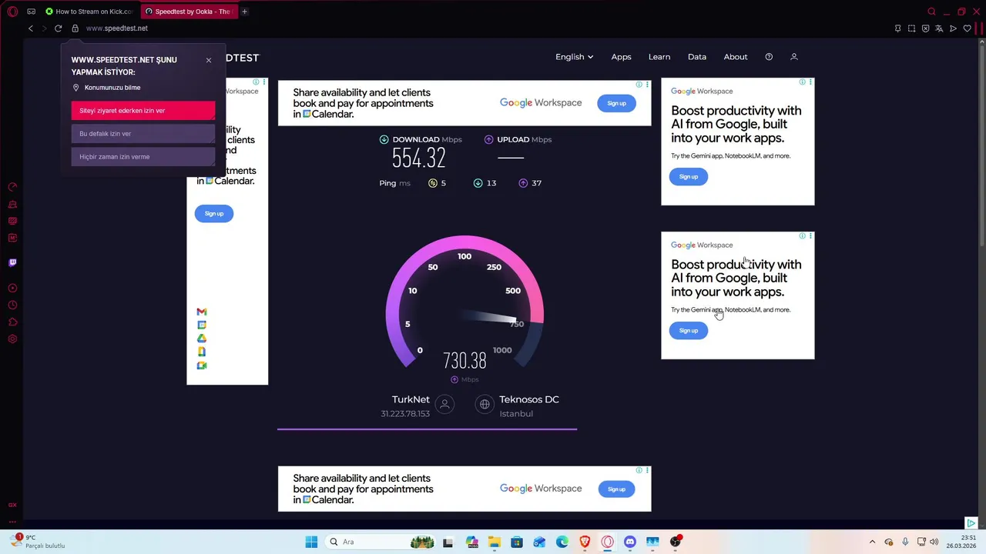The height and width of the screenshot is (554, 986).
Task: Open Twitch in the Opera sidebar
Action: [x=12, y=262]
